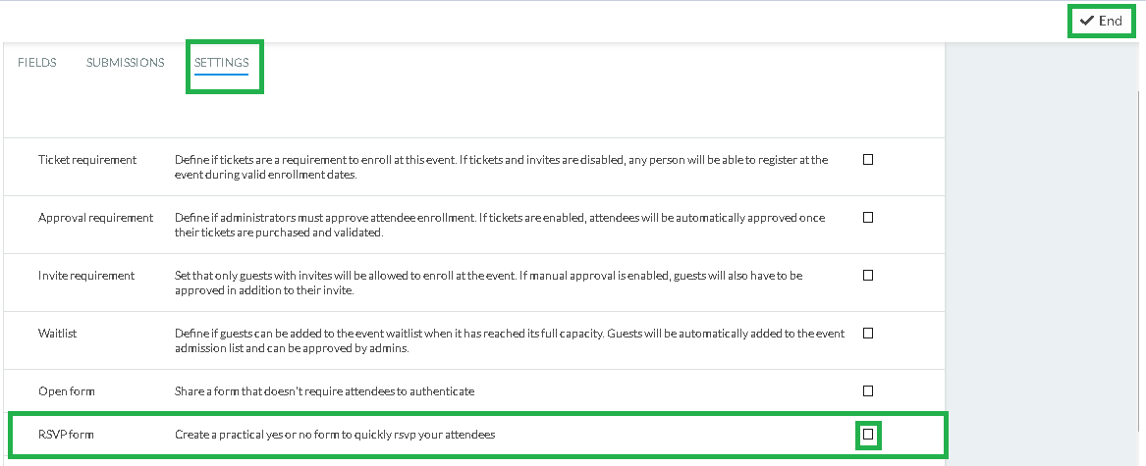Image resolution: width=1146 pixels, height=466 pixels.
Task: Toggle the Approval requirement checkbox
Action: (867, 217)
